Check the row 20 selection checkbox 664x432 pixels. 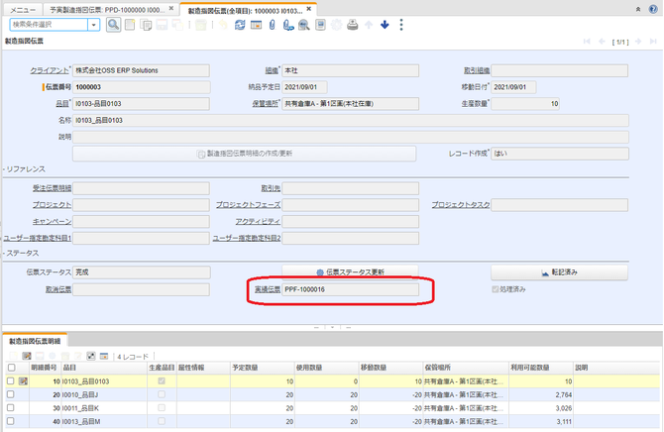tap(11, 394)
